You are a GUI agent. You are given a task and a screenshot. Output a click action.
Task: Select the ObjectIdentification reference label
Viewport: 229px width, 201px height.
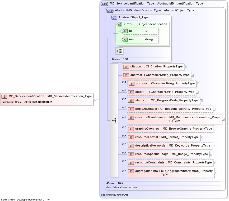[145, 24]
